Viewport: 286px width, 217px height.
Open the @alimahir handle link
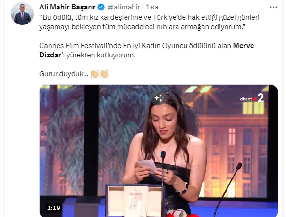124,7
